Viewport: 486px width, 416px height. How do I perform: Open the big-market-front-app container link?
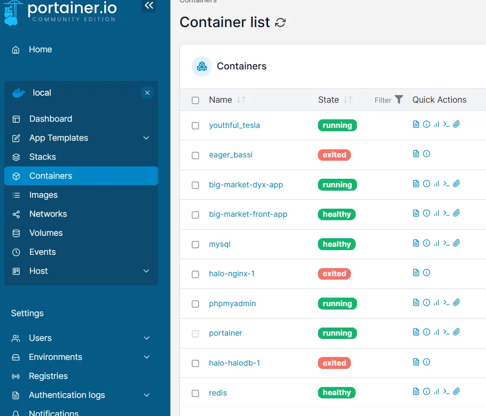pyautogui.click(x=248, y=214)
